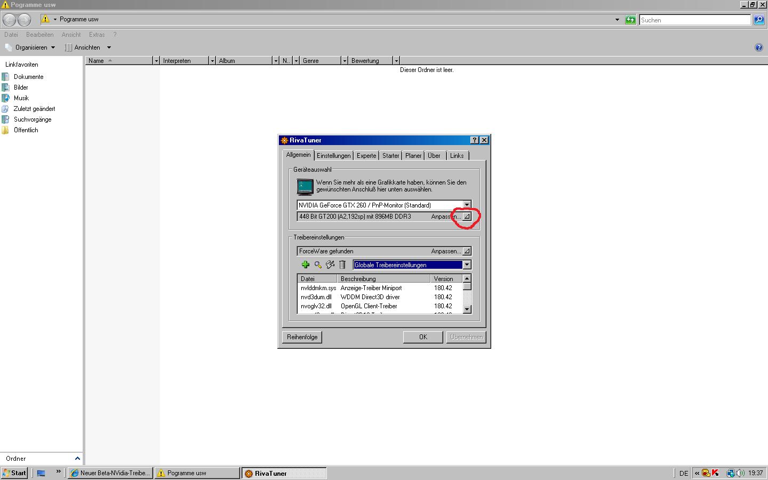Expand the Ansichten dropdown arrow
768x480 pixels.
coord(109,47)
